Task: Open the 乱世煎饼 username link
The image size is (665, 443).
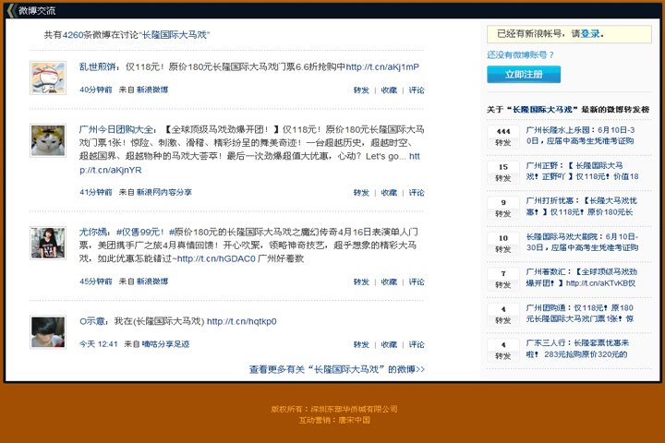Action: coord(98,66)
